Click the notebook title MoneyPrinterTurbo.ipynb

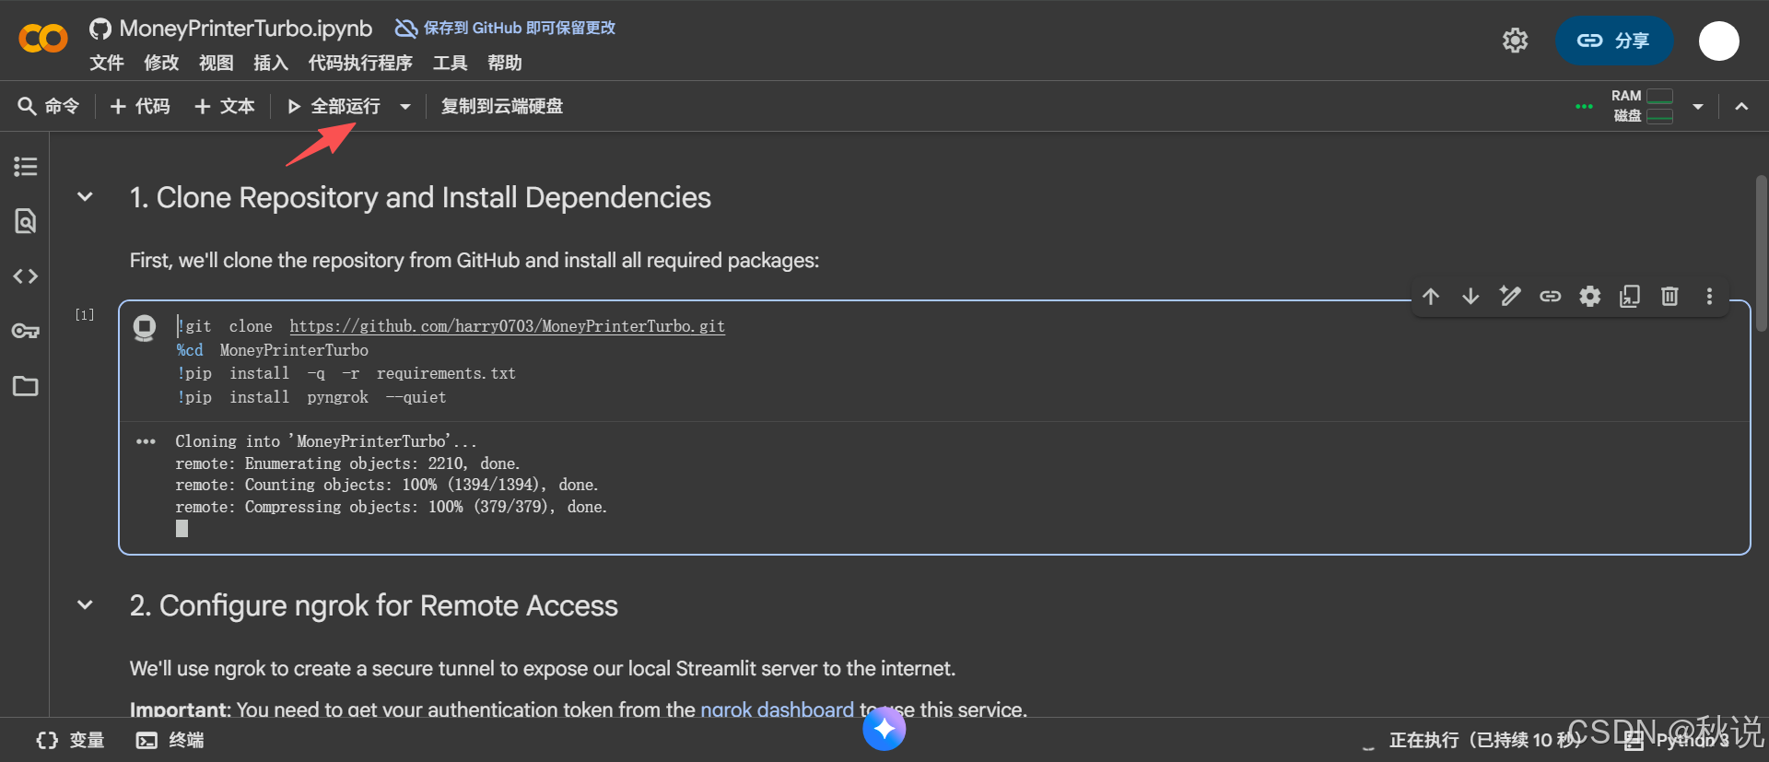click(x=246, y=29)
